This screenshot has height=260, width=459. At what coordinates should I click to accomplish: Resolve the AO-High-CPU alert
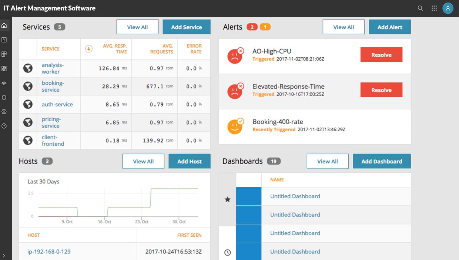381,54
